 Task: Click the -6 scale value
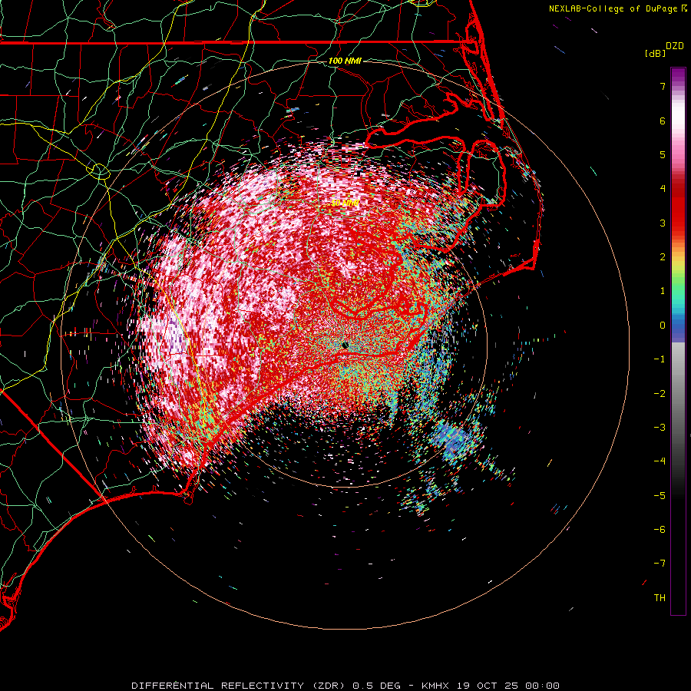(x=660, y=530)
